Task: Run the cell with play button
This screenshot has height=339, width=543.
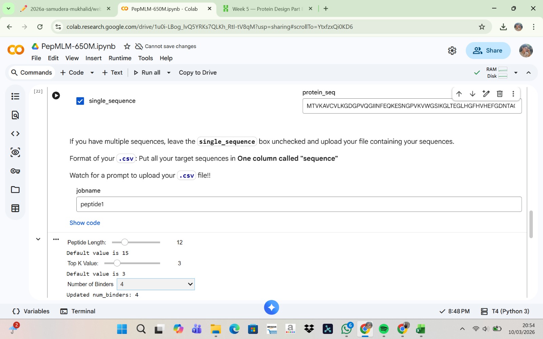Action: [56, 96]
